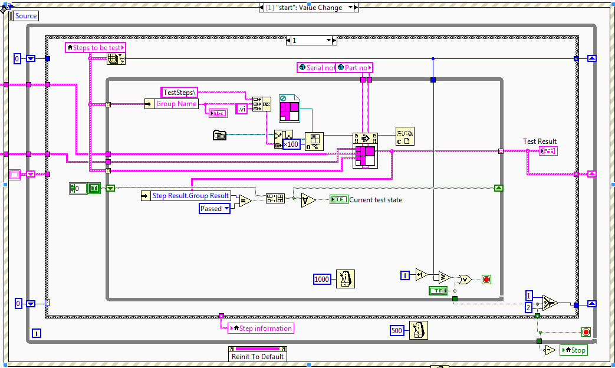This screenshot has height=368, width=615.
Task: Select Step Result.Group Result unbundle element
Action: (190, 196)
